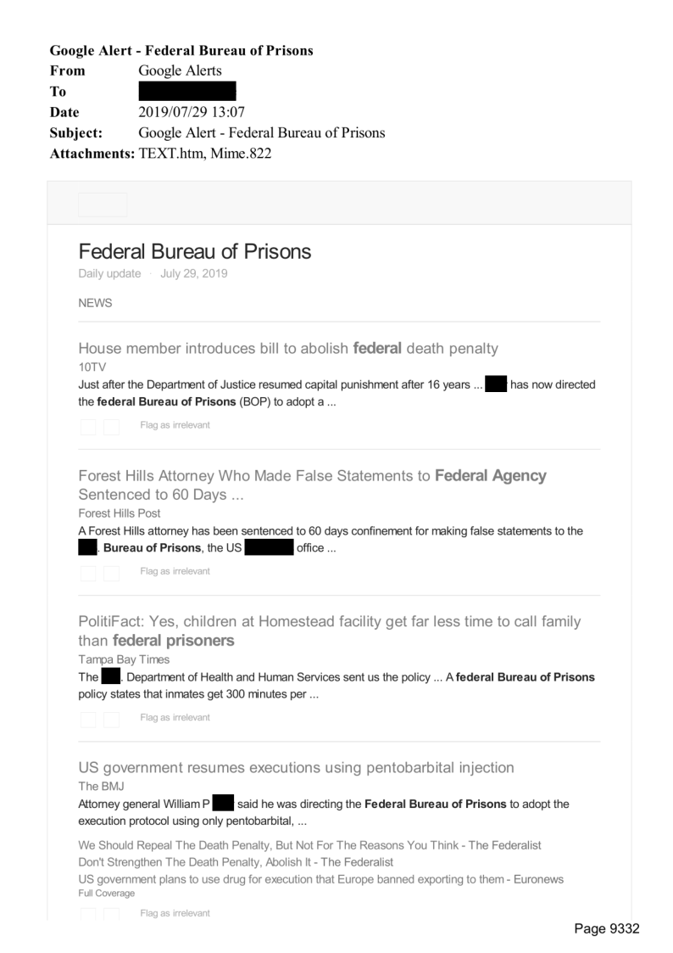The height and width of the screenshot is (953, 673).
Task: Flag the BMJ article as irrelevant
Action: pos(175,913)
